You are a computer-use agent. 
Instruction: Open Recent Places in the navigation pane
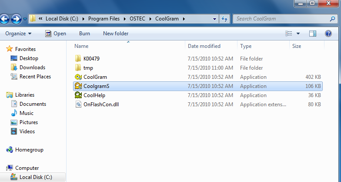[35, 77]
